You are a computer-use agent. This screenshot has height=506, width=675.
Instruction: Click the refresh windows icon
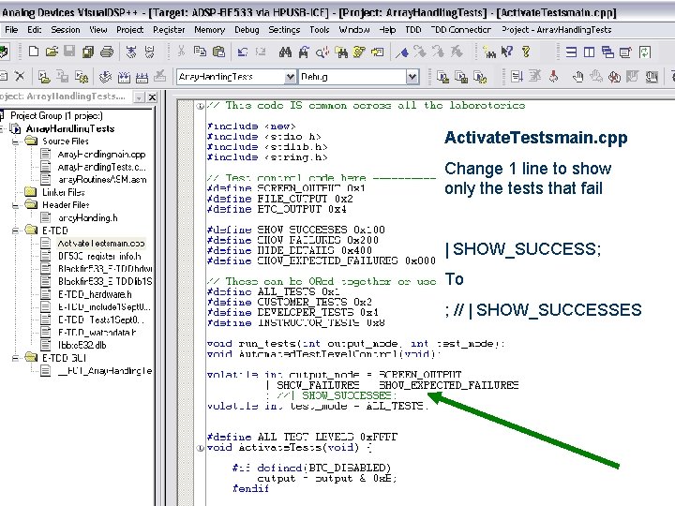coord(644,52)
